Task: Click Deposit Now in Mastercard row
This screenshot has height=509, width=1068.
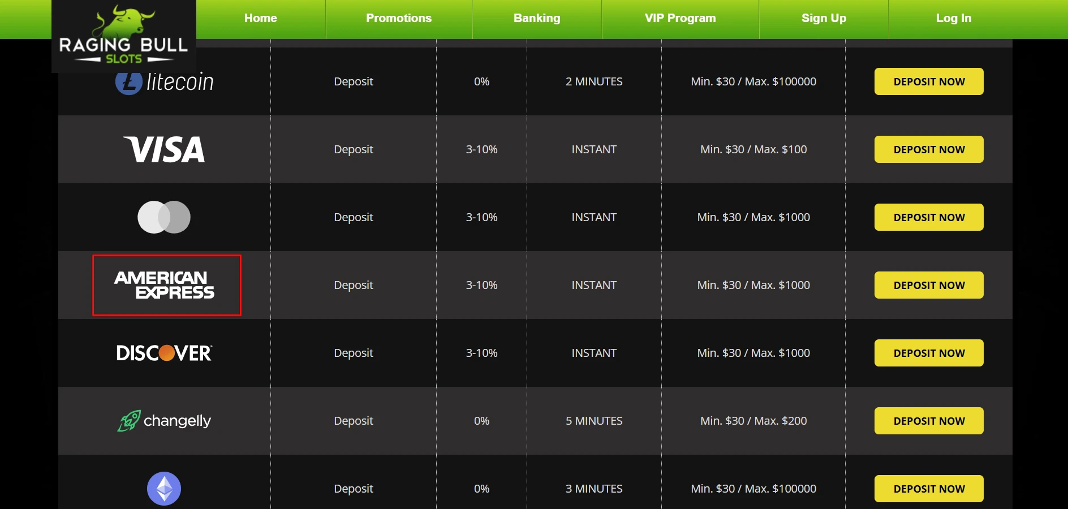Action: (929, 217)
